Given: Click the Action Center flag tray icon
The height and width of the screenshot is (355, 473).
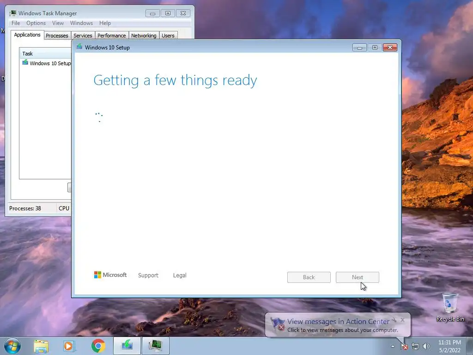Looking at the screenshot, I should click(x=404, y=346).
